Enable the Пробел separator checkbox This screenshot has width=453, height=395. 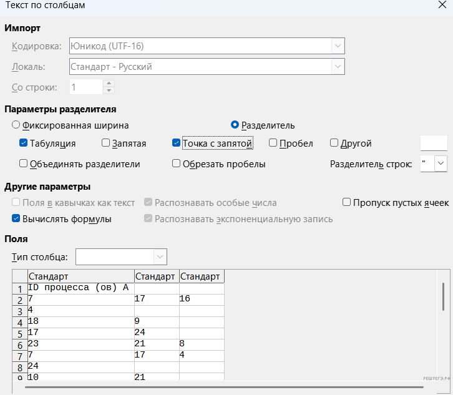click(273, 144)
